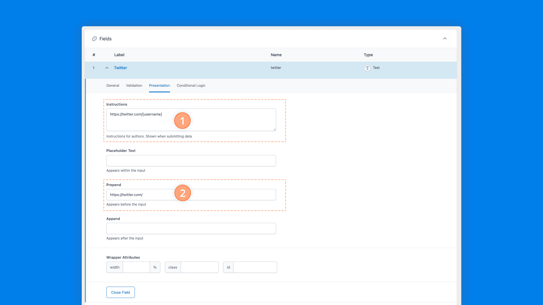Click the wrapper id input
This screenshot has height=305, width=543.
click(x=255, y=267)
